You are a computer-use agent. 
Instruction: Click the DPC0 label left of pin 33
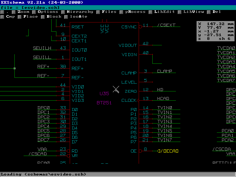click(44, 108)
